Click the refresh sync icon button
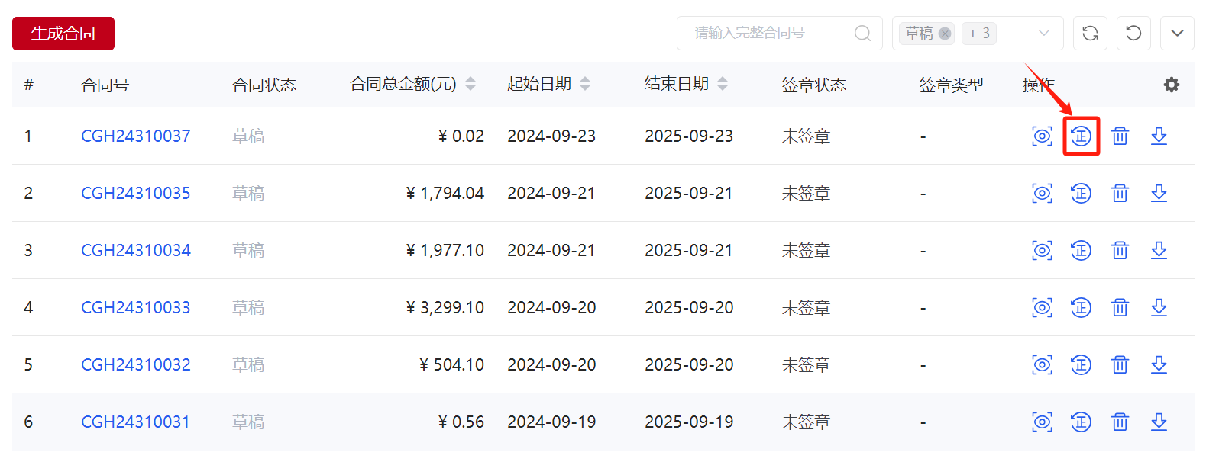1219x462 pixels. tap(1090, 34)
